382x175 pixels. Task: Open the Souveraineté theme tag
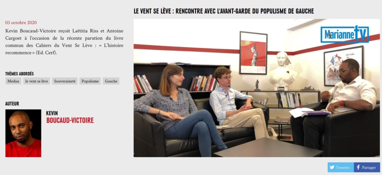[x=65, y=81]
